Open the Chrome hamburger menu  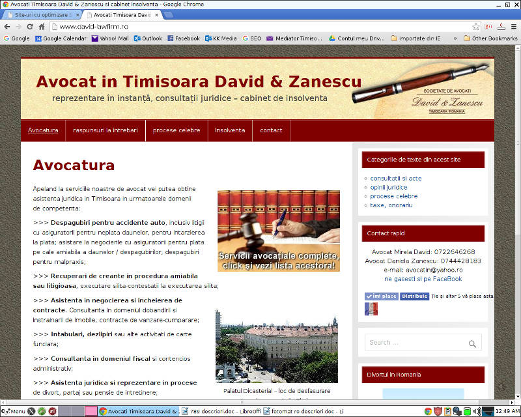coord(514,27)
